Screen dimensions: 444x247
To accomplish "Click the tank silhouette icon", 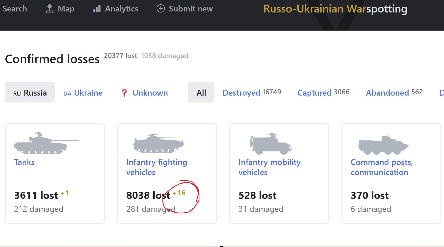I will point(46,143).
